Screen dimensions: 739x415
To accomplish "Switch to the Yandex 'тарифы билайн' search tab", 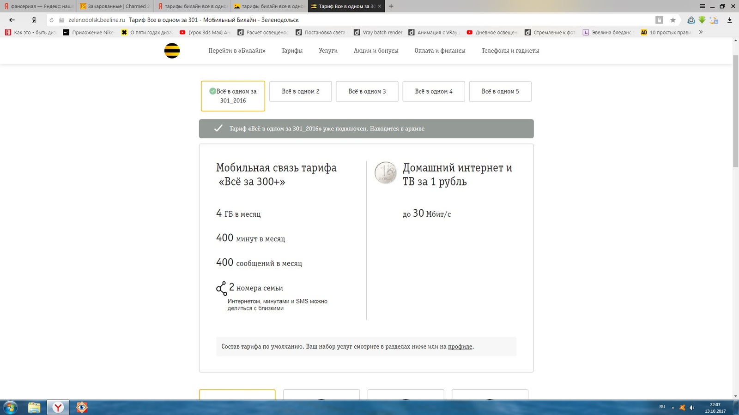I will (192, 6).
